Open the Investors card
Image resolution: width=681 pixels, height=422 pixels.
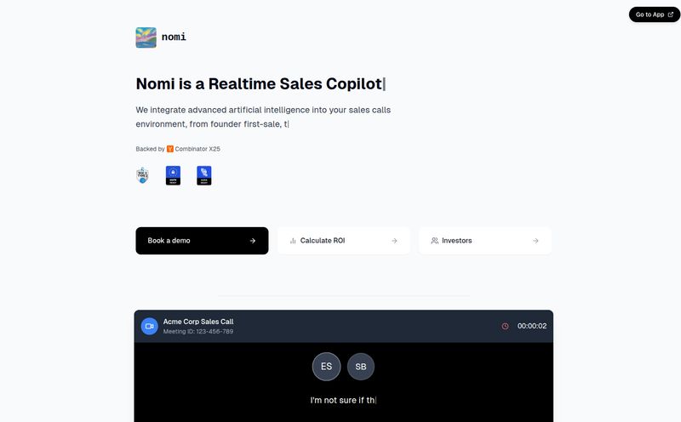click(485, 241)
